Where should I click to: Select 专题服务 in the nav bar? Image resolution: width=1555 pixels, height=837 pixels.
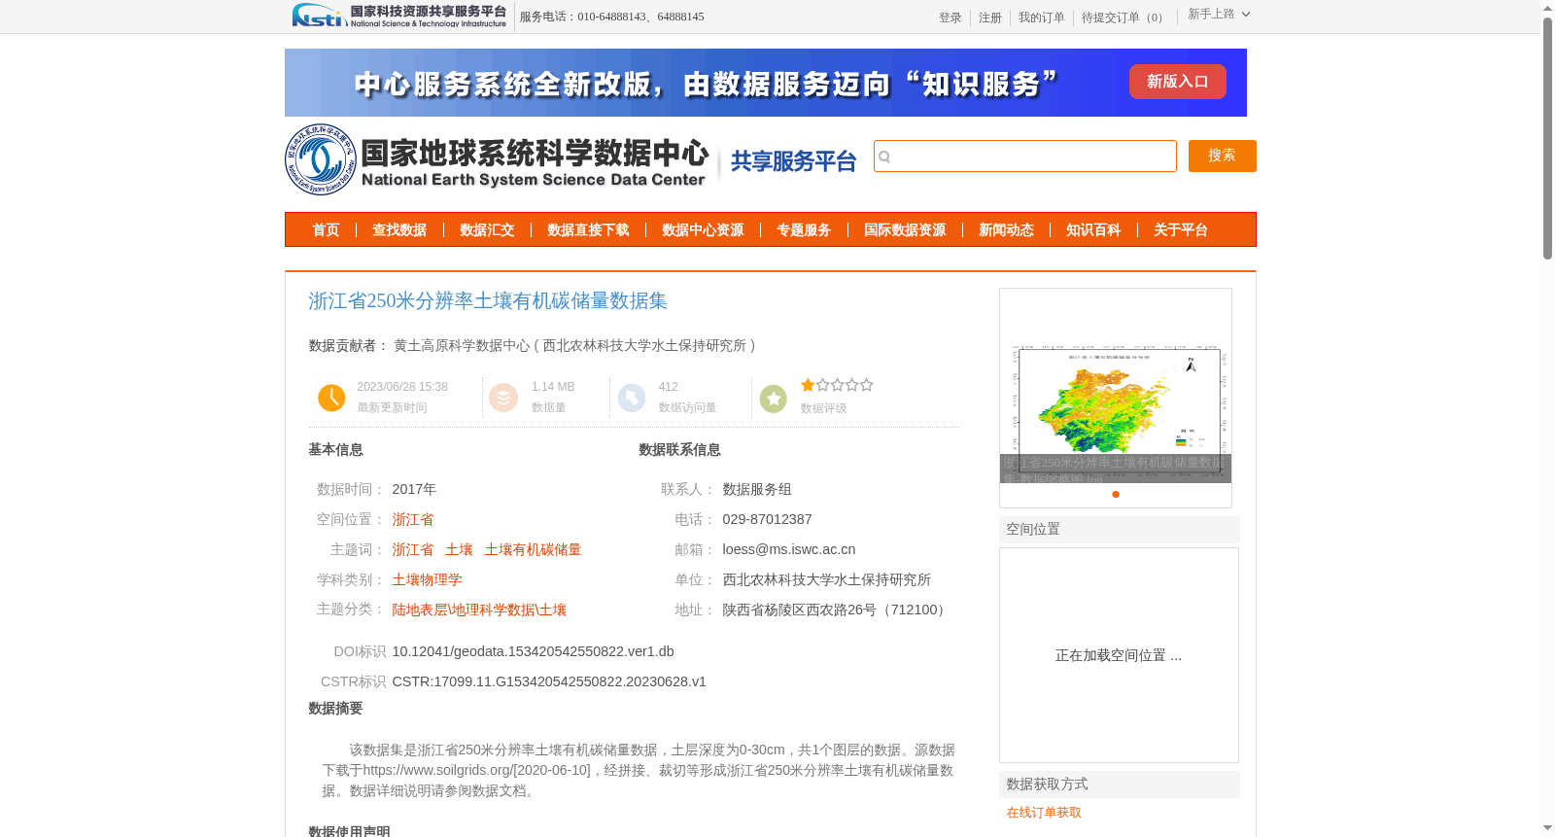[x=804, y=230]
